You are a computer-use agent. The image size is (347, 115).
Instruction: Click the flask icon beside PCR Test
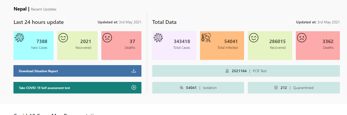click(227, 71)
